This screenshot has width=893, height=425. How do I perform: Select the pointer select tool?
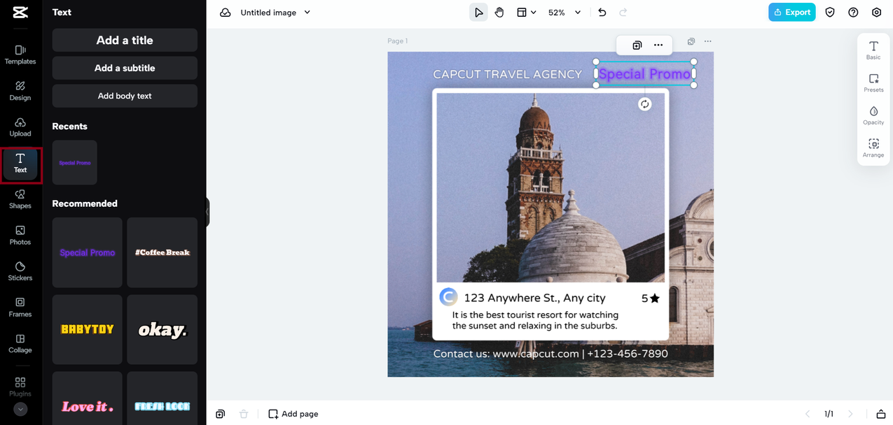478,13
